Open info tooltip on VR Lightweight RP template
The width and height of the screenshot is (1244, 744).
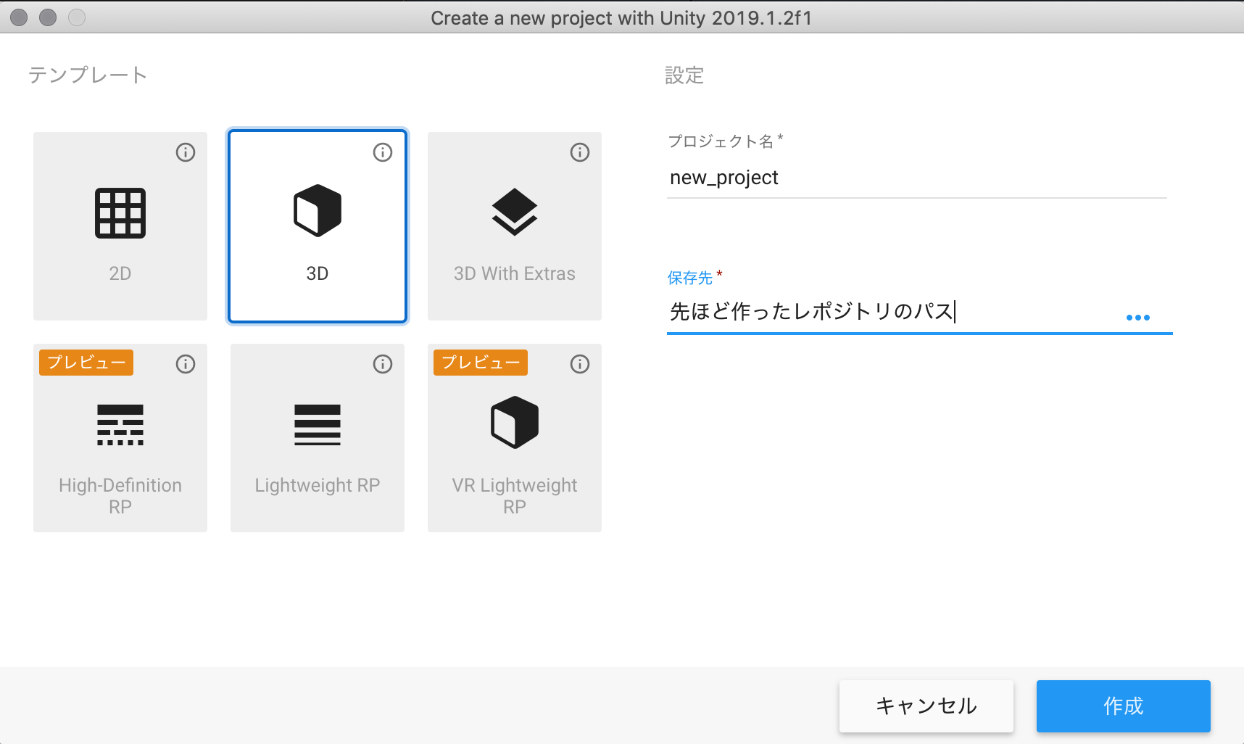click(x=579, y=364)
